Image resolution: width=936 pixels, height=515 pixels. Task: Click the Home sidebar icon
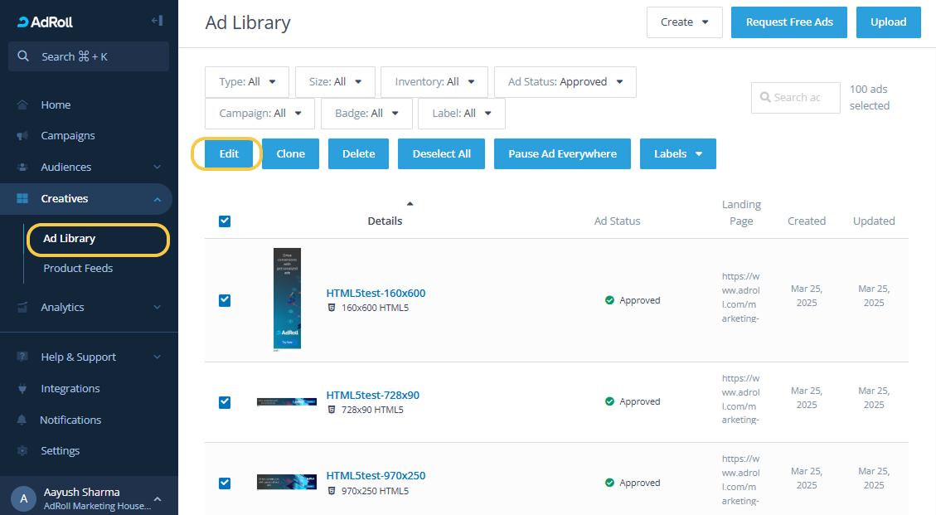[x=23, y=105]
